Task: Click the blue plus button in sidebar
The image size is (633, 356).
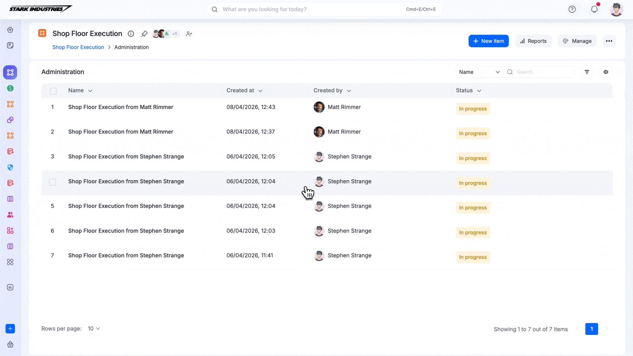Action: 10,329
